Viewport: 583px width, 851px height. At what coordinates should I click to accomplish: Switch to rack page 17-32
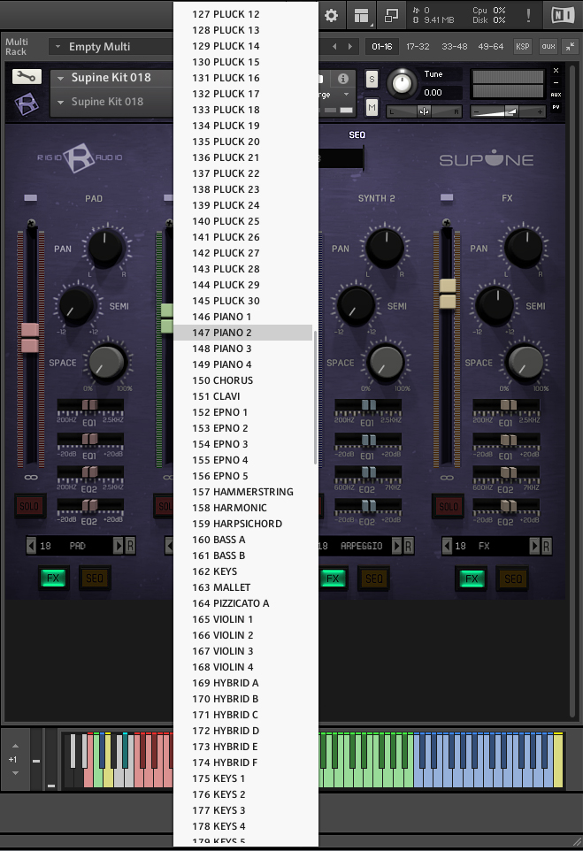(x=418, y=47)
